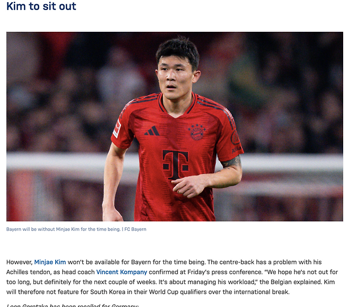Click the Bundesliga patch on the sleeve

[117, 129]
